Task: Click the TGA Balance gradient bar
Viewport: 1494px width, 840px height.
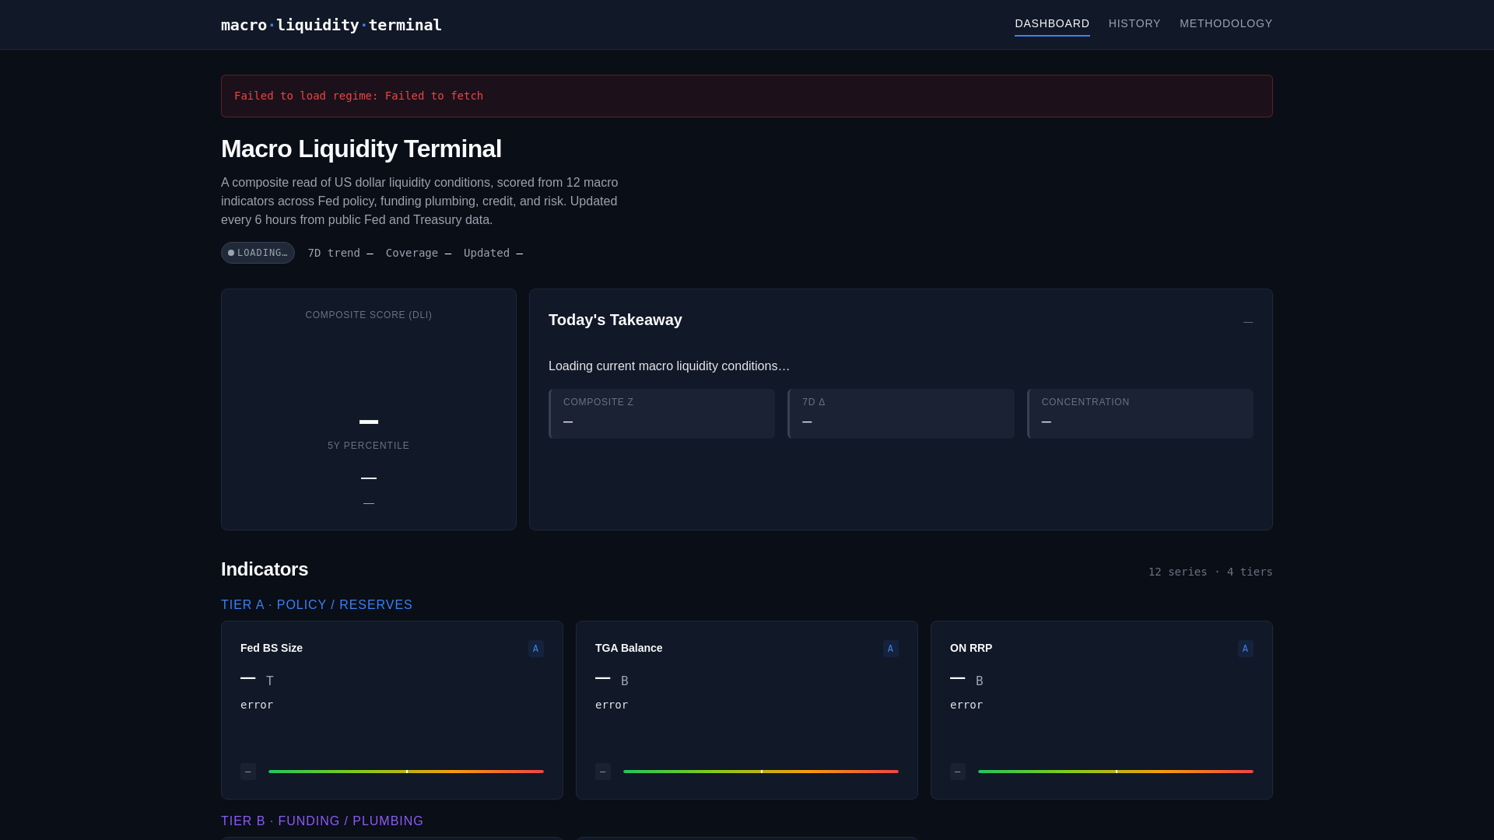Action: point(761,772)
